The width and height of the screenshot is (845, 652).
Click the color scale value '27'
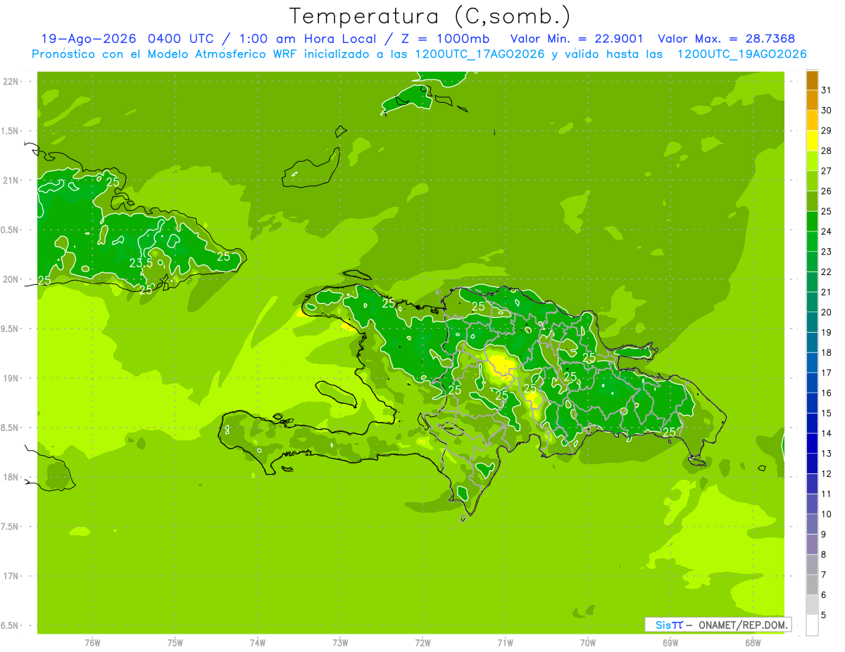coord(826,171)
